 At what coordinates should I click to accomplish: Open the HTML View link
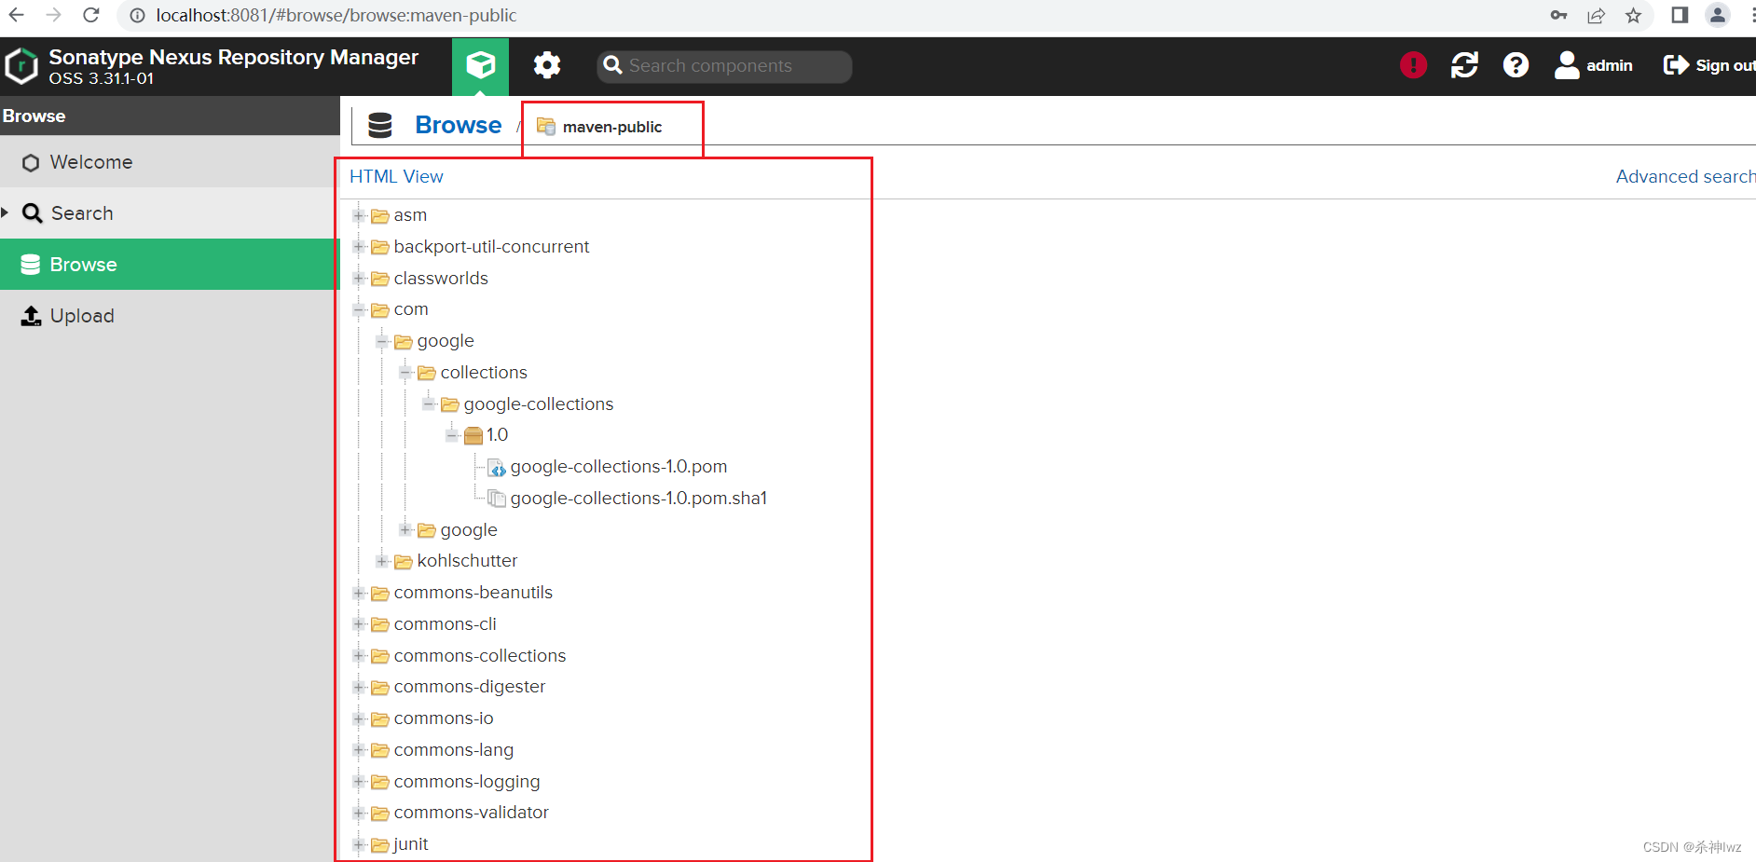pos(396,176)
